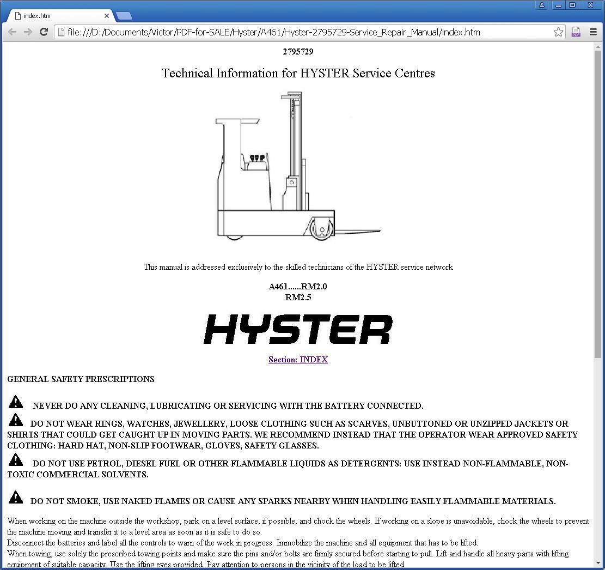This screenshot has width=605, height=570.
Task: Click the user profile icon in the title bar
Action: click(x=542, y=5)
